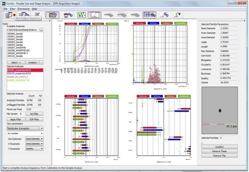249x172 pixels.
Task: Click the Start Analyse Sequence toolbar icon
Action: click(x=10, y=15)
